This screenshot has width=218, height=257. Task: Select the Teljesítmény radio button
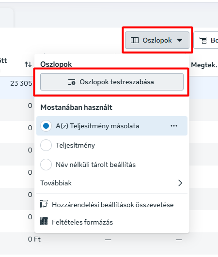(46, 145)
